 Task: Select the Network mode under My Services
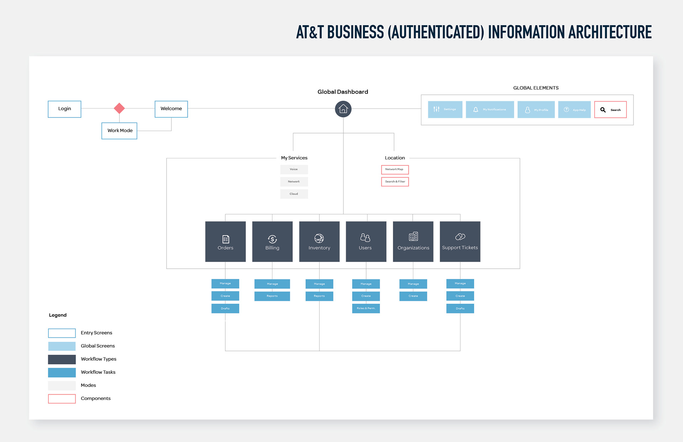pos(294,181)
